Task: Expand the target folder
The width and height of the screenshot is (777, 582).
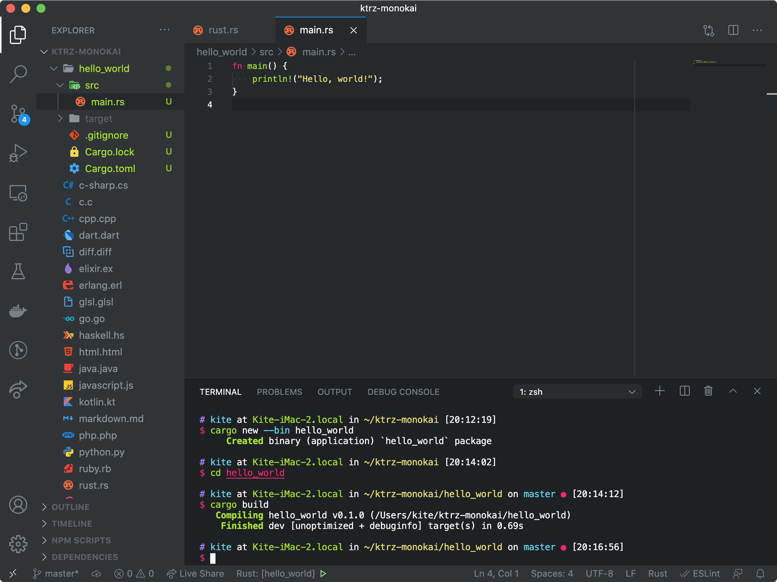Action: tap(98, 119)
